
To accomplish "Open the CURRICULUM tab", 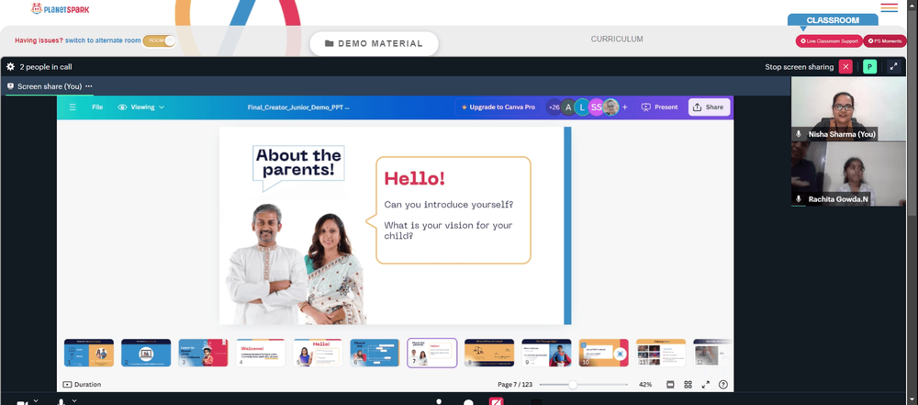I will click(x=617, y=39).
